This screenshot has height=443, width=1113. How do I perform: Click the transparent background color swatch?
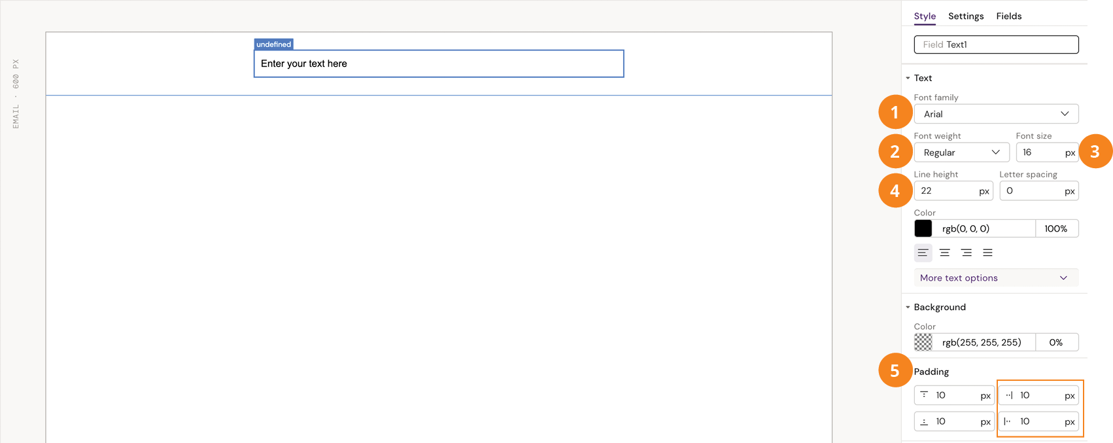click(923, 342)
